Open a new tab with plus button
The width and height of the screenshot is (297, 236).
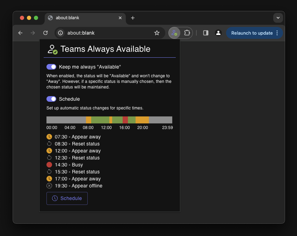pos(133,18)
